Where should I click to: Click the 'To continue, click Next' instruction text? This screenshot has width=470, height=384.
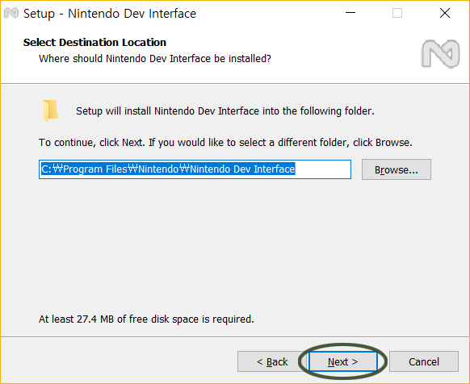(x=225, y=143)
